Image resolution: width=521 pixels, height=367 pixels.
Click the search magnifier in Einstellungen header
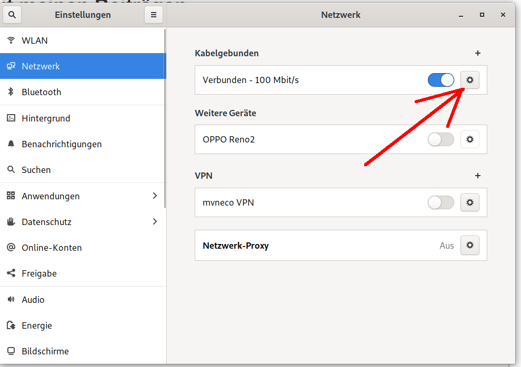point(12,15)
